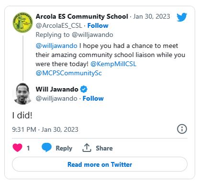Screen dimensions: 199x185
Task: Open the 9:31 PM Jan 30, 2023 timestamp
Action: click(x=45, y=129)
